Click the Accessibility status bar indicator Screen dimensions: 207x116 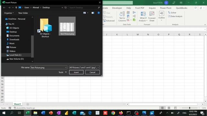coord(25,108)
